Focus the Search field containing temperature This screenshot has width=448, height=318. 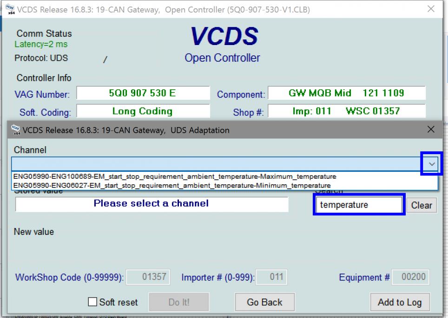[x=359, y=205]
